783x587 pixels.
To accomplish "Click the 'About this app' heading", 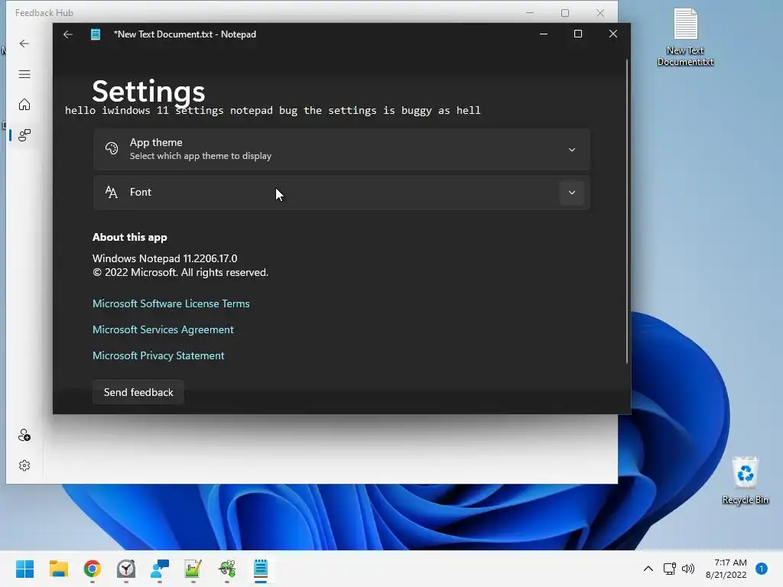I will point(130,237).
